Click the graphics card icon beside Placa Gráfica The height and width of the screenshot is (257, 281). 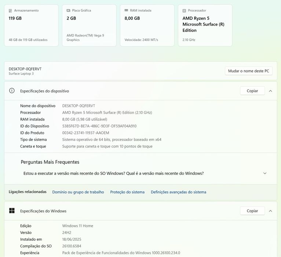pos(69,11)
